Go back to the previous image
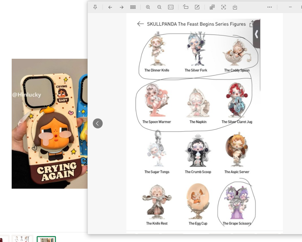The height and width of the screenshot is (242, 302). pyautogui.click(x=110, y=7)
